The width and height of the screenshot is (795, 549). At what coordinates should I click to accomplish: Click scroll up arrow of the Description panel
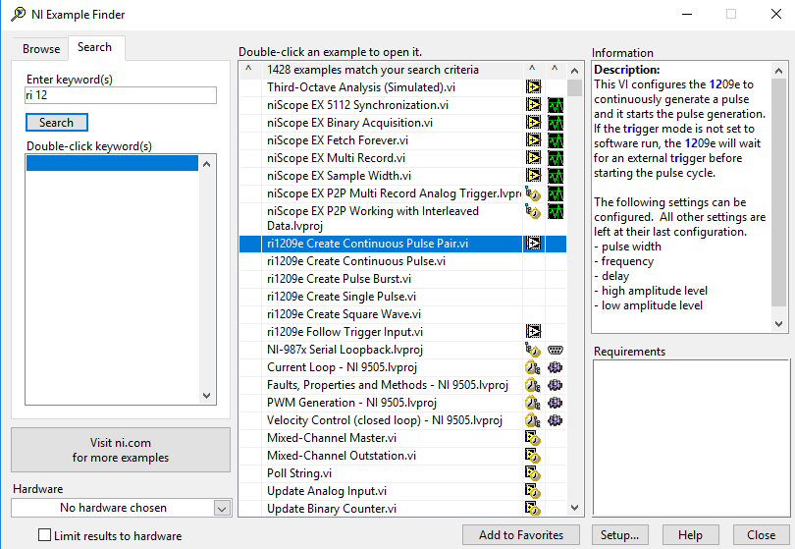(779, 71)
